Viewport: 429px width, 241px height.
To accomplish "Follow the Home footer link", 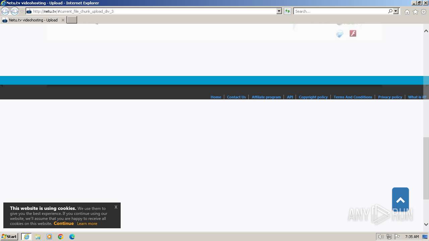I will 216,97.
